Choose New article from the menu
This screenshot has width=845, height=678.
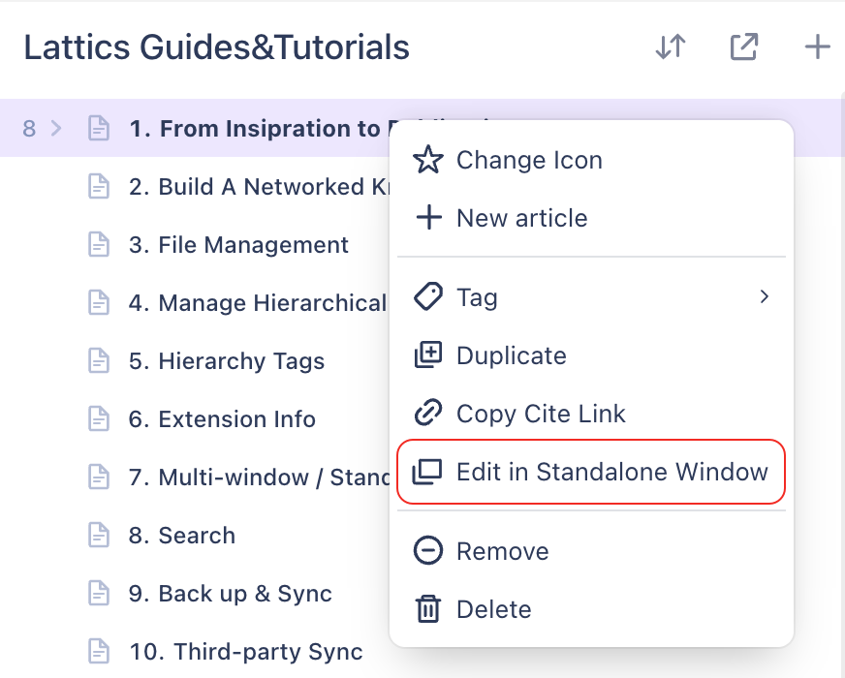(x=591, y=218)
